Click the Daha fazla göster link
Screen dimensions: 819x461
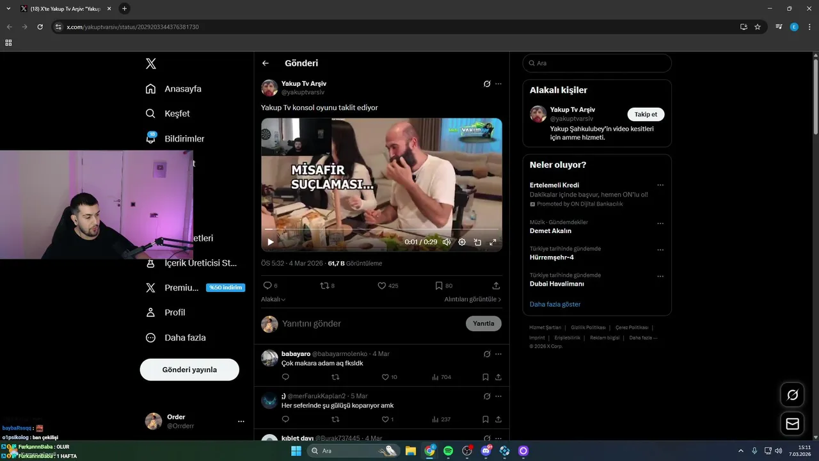coord(555,304)
